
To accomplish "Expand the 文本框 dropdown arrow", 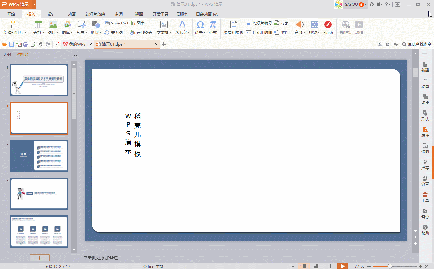I will (170, 33).
